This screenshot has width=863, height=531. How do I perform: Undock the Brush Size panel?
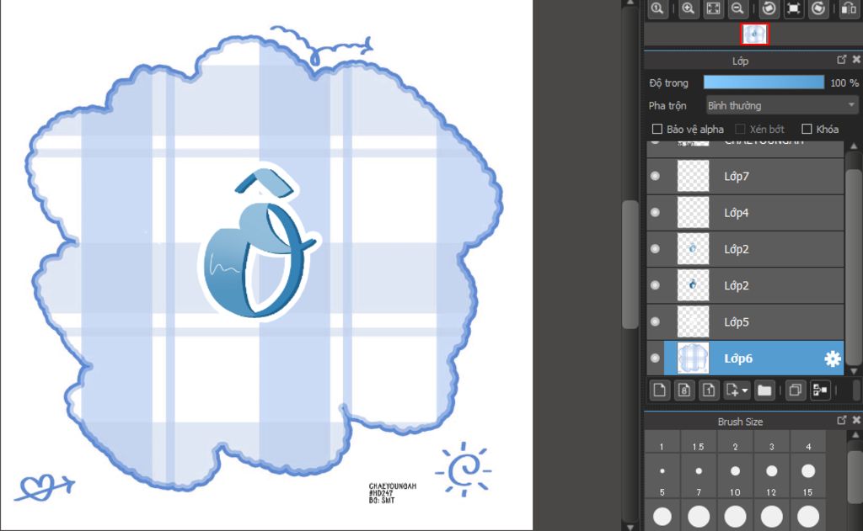click(x=841, y=421)
